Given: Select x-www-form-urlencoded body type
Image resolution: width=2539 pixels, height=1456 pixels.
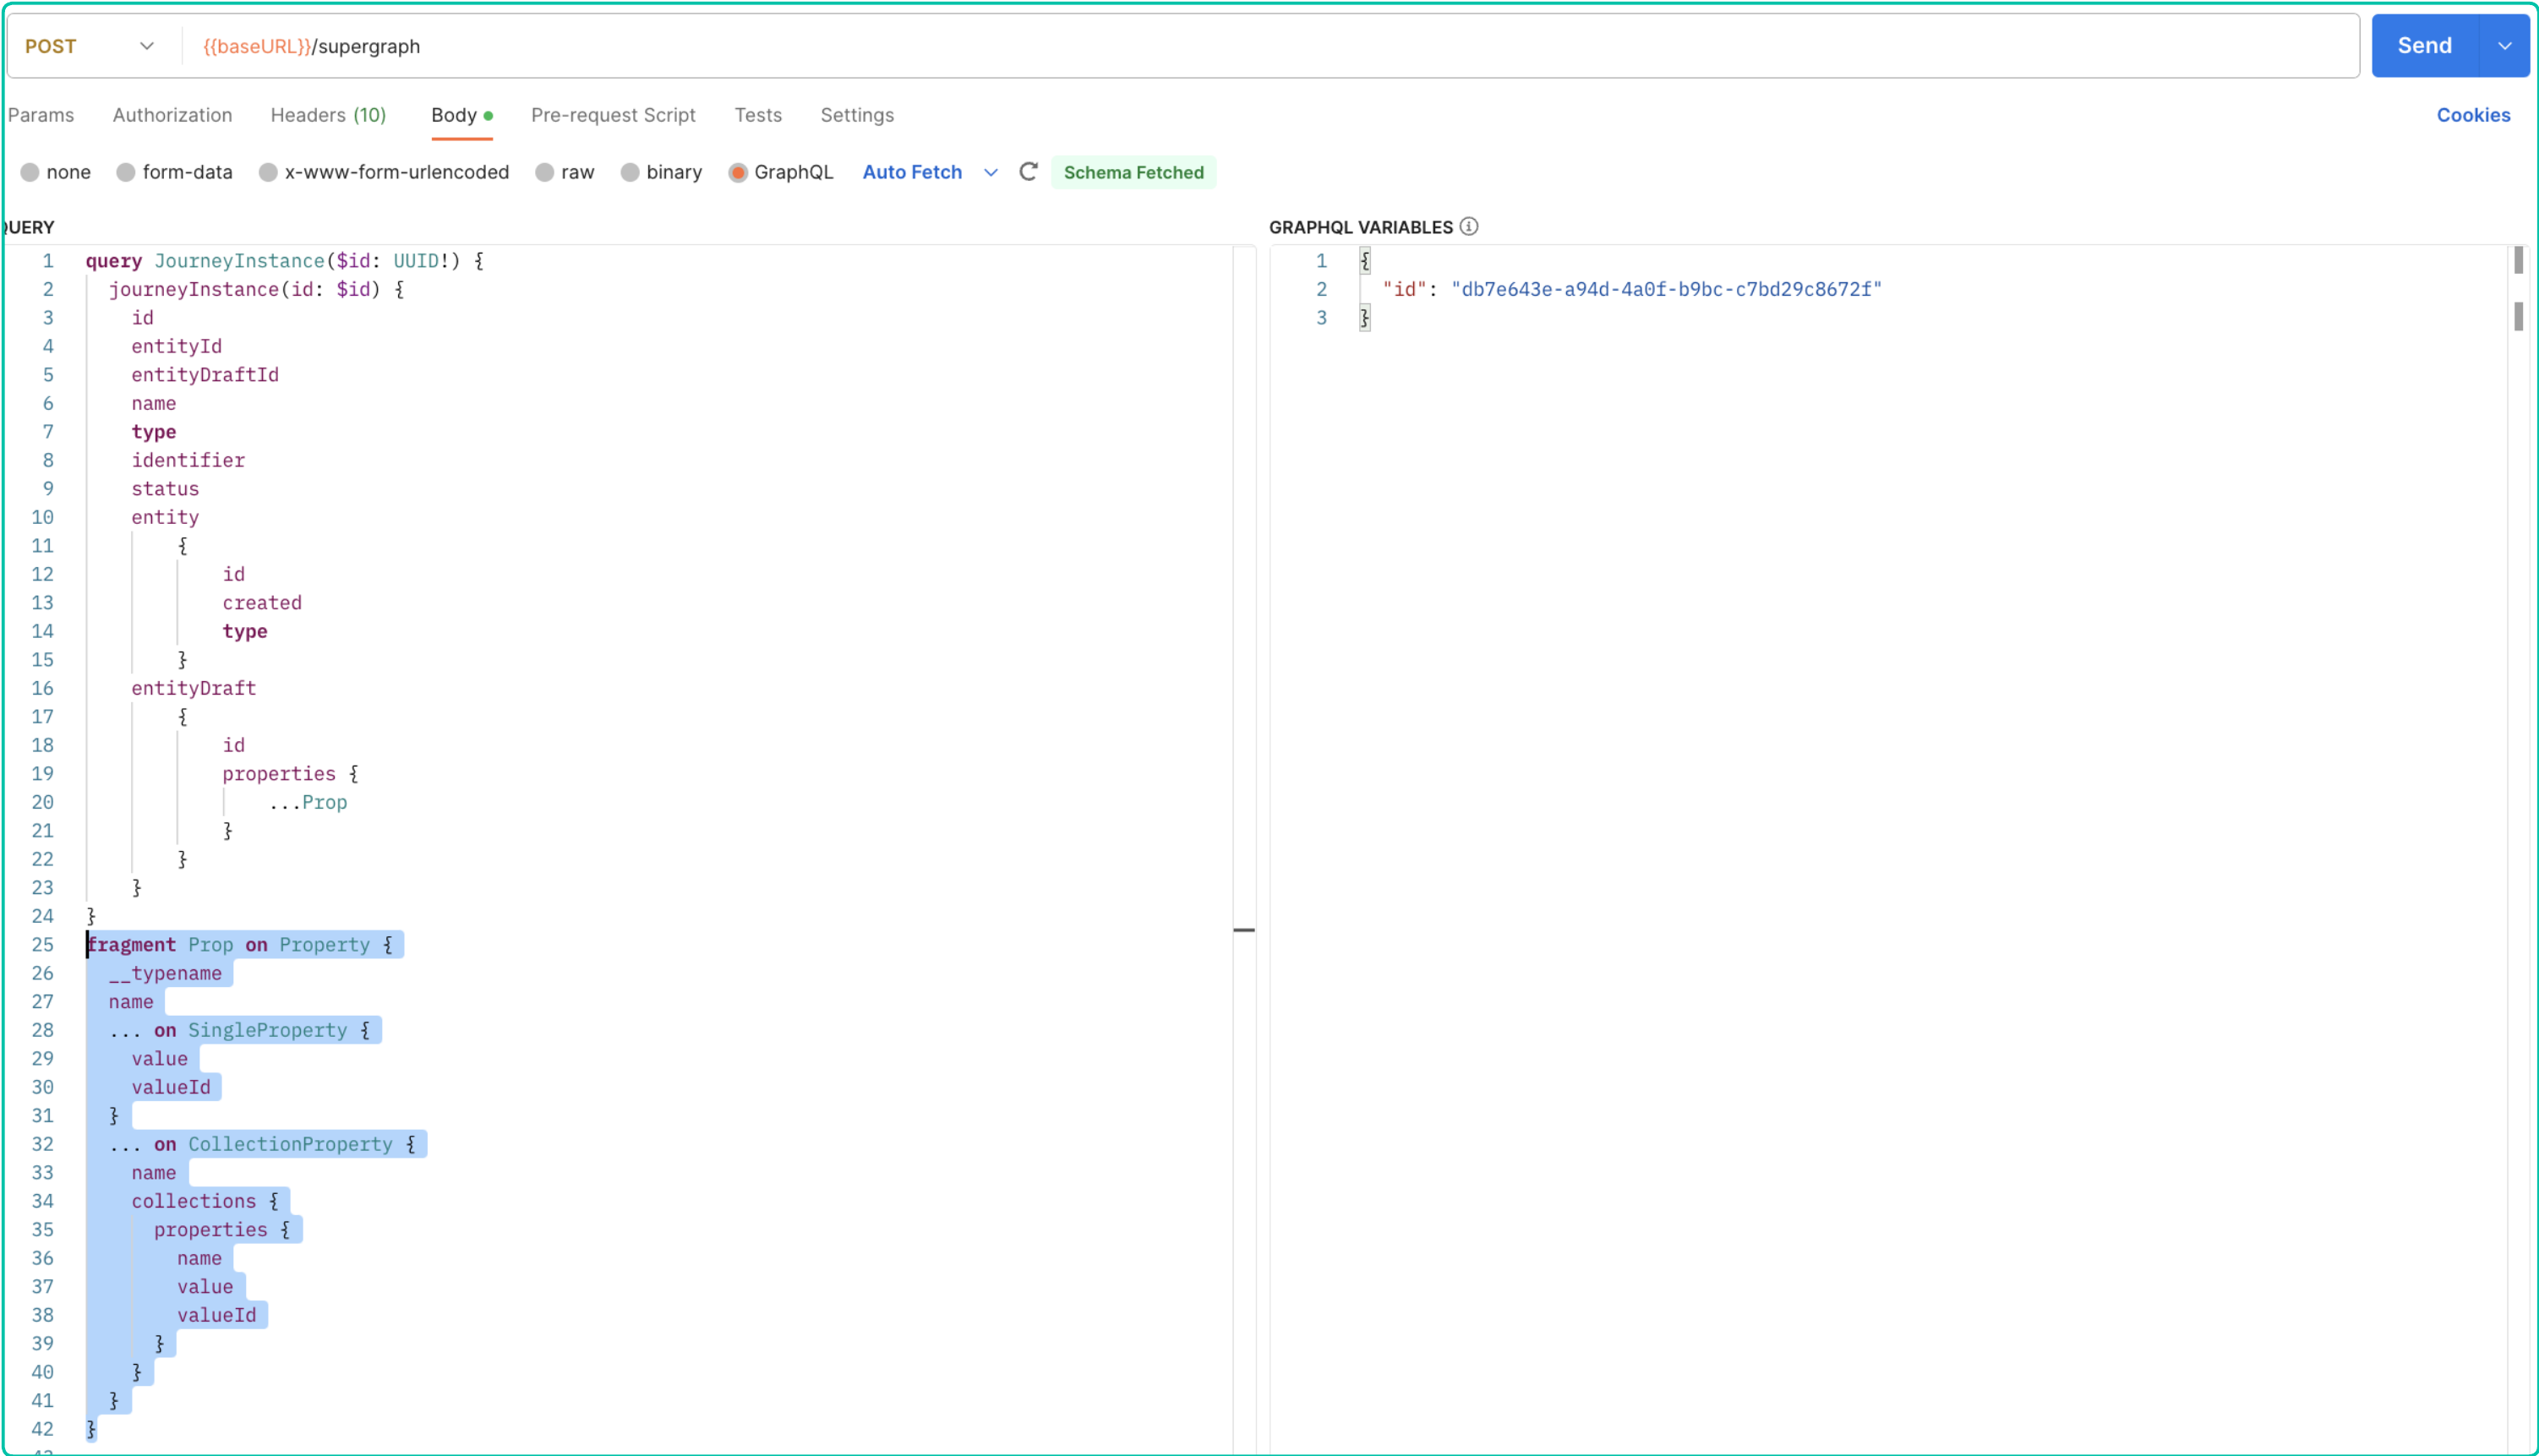Looking at the screenshot, I should (268, 172).
